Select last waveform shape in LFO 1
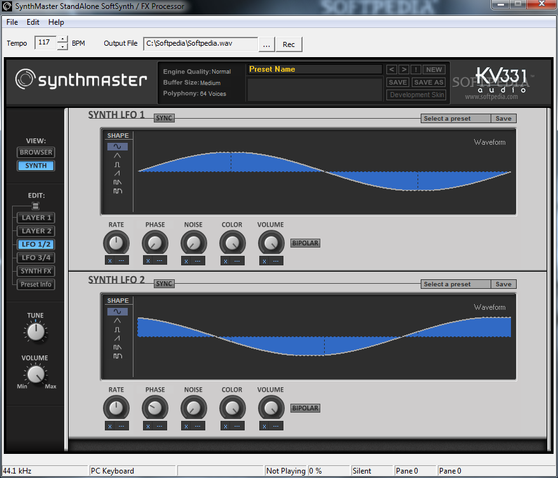Image resolution: width=558 pixels, height=478 pixels. coord(118,191)
